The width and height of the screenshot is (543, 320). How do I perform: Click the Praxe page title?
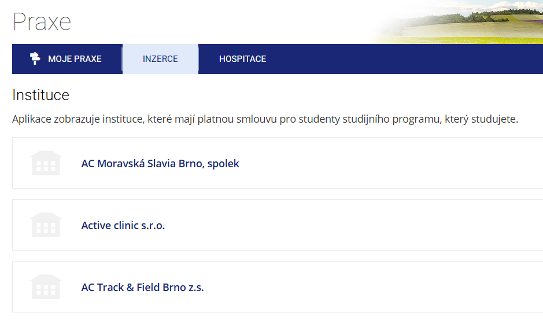coord(42,22)
